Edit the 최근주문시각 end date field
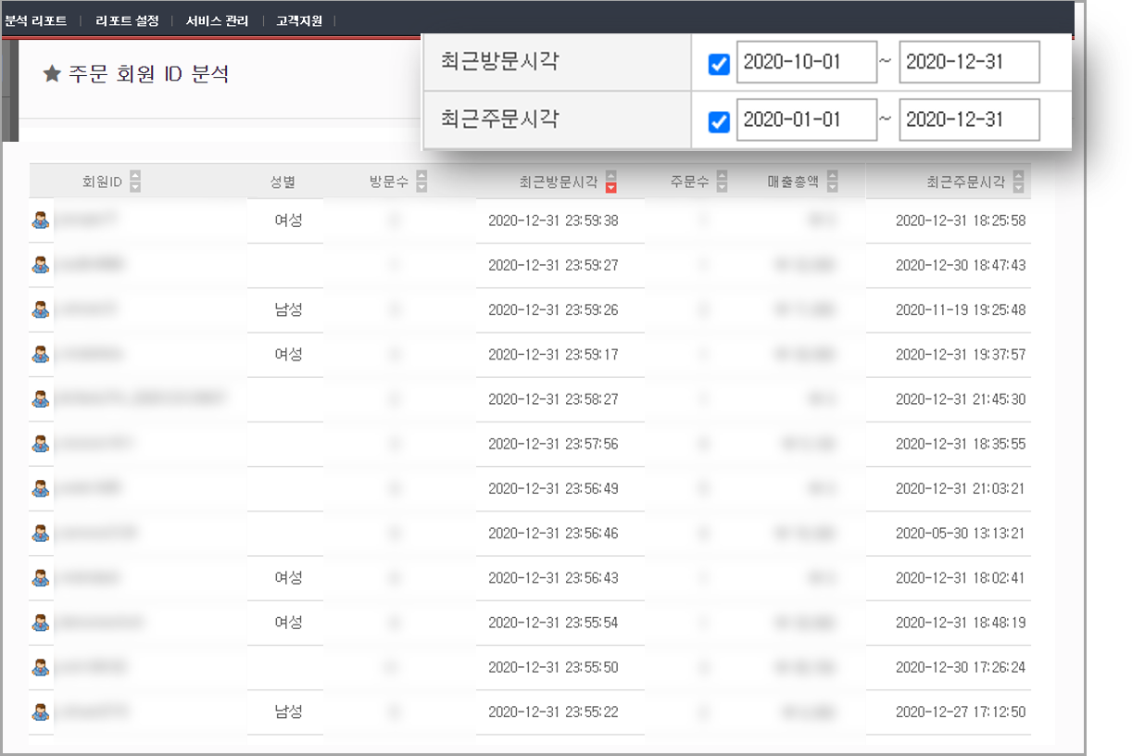 969,120
